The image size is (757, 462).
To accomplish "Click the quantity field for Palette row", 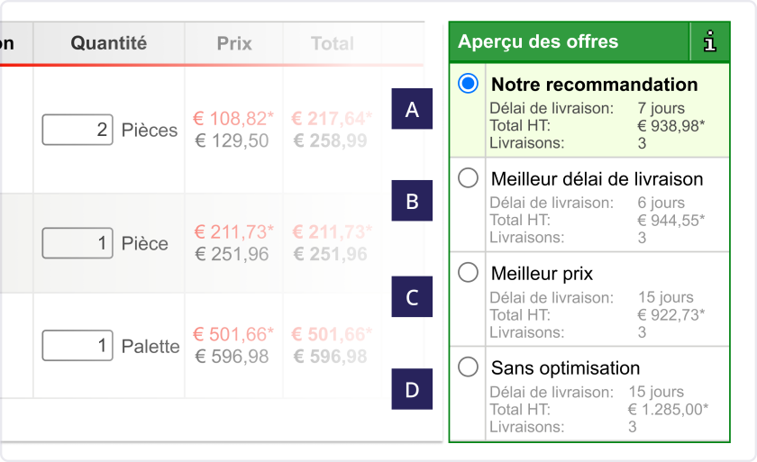I will coord(78,345).
